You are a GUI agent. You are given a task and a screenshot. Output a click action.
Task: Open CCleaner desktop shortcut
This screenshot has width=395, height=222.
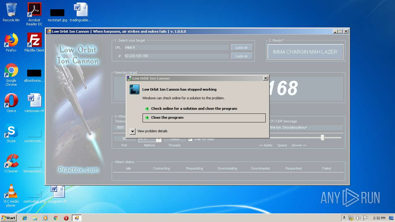tap(11, 163)
